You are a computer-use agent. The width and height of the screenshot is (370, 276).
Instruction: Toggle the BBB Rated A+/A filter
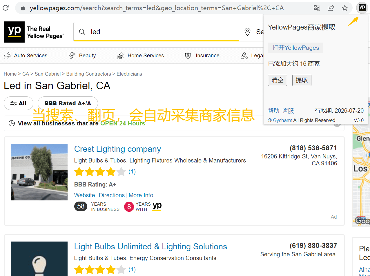(68, 103)
